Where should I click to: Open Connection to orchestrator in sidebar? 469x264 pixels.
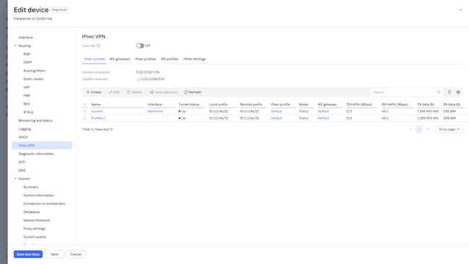[x=44, y=203]
